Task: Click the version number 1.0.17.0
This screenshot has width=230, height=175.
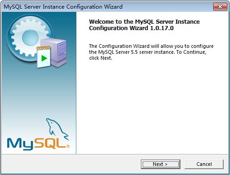Action: [x=162, y=28]
